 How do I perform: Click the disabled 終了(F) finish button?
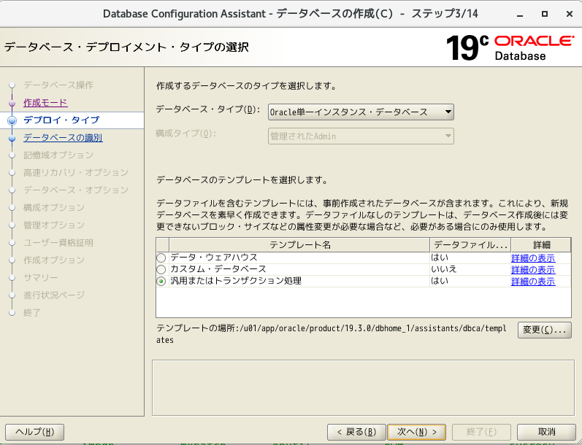[481, 432]
